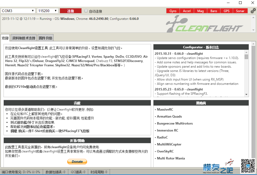Click the Configurator - 版本日志 panel header
Viewport: 257px width, 175px height.
pos(201,47)
